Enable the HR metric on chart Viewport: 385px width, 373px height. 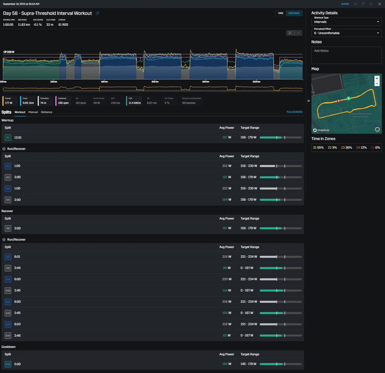click(x=81, y=101)
